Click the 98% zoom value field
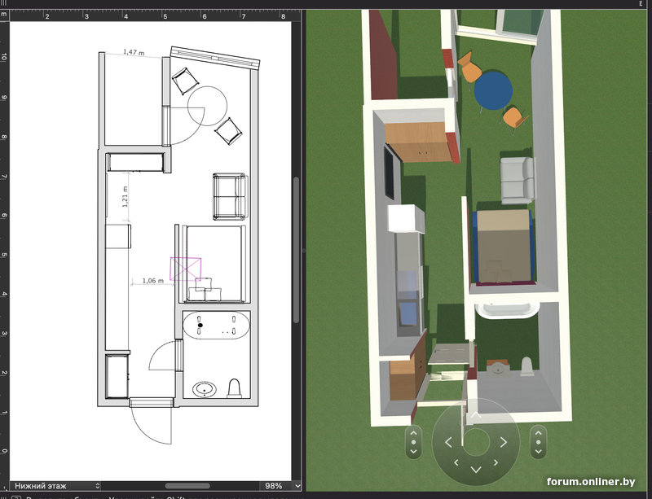 pyautogui.click(x=274, y=486)
